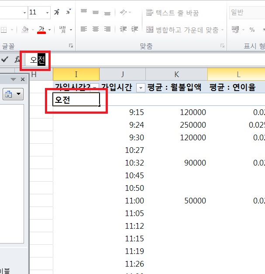This screenshot has height=274, width=265.
Task: Apply the fill color bucket icon
Action: click(x=25, y=30)
